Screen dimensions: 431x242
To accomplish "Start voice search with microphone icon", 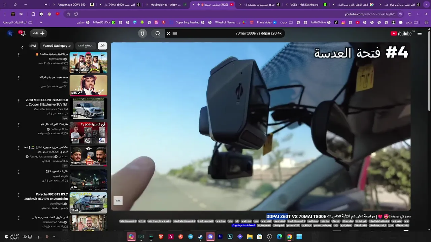I will tap(142, 33).
